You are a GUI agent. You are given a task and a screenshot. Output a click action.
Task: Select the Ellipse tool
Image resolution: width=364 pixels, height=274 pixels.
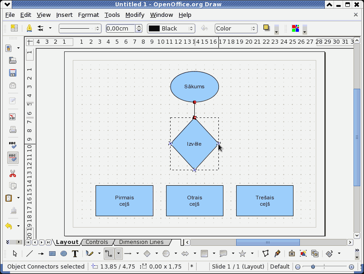[64, 254]
